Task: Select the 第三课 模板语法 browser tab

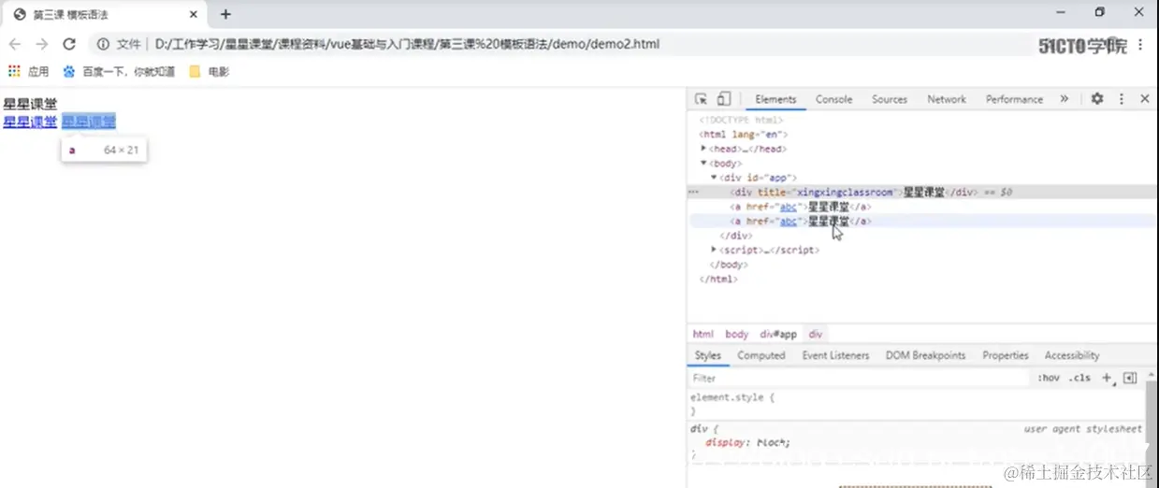Action: [103, 14]
